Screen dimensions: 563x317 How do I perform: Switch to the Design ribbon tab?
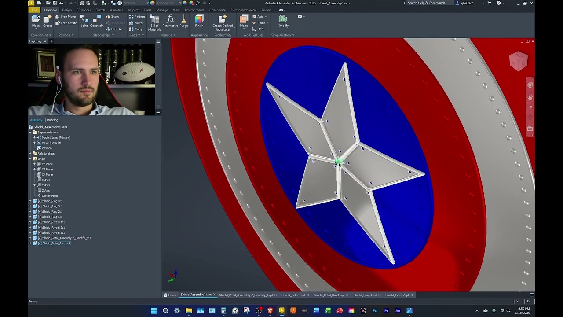tap(67, 10)
